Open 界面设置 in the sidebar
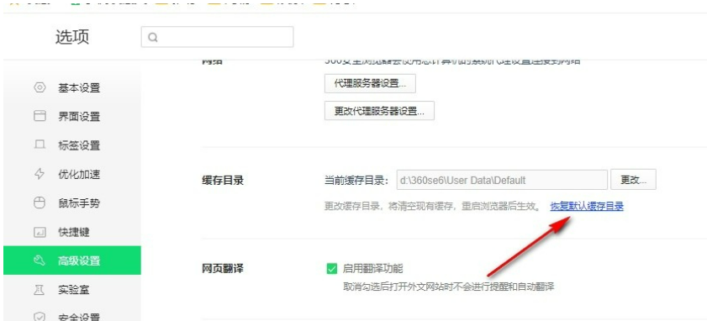 [x=72, y=116]
